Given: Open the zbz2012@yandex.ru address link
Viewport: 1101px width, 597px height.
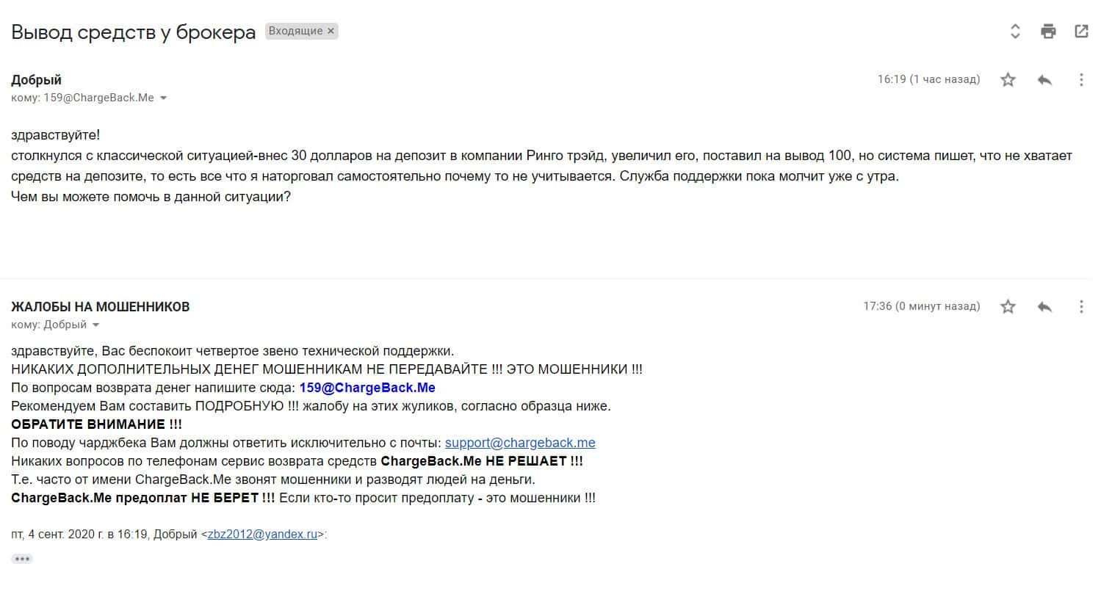Looking at the screenshot, I should point(262,535).
